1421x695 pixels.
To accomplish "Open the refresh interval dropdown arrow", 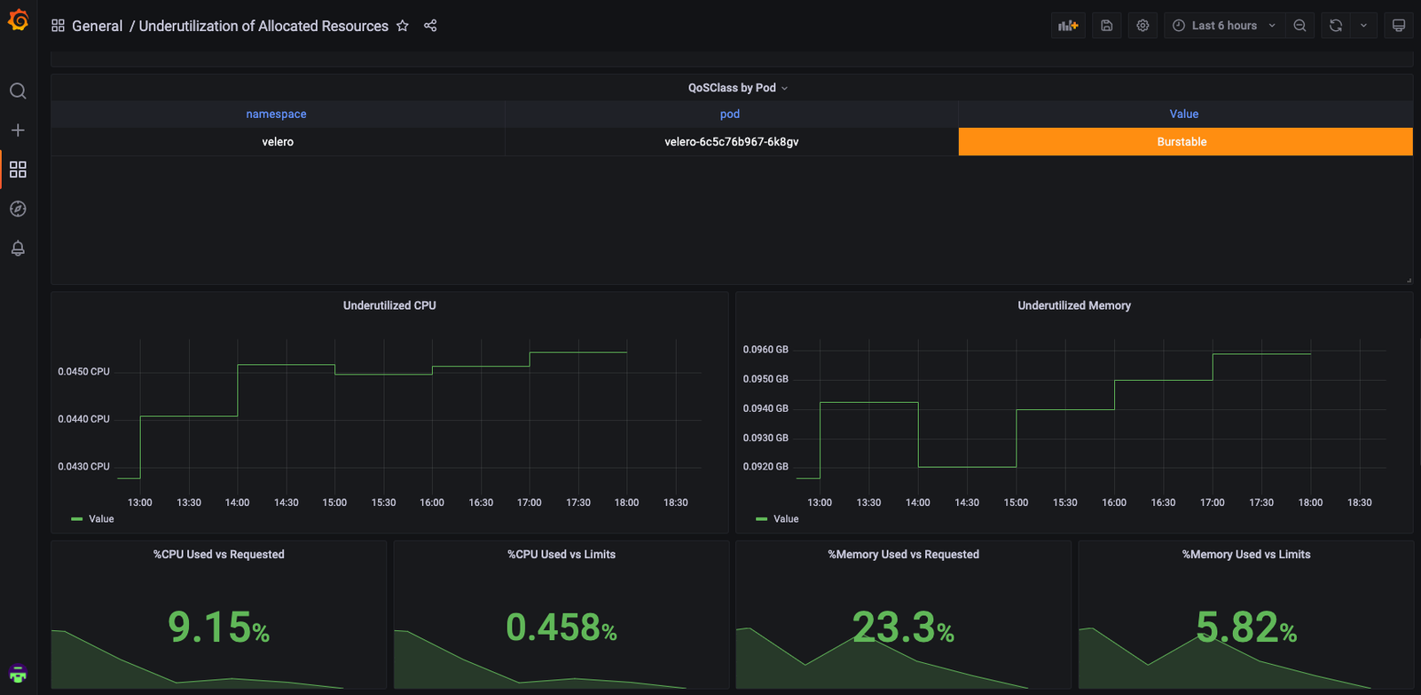I will 1364,26.
